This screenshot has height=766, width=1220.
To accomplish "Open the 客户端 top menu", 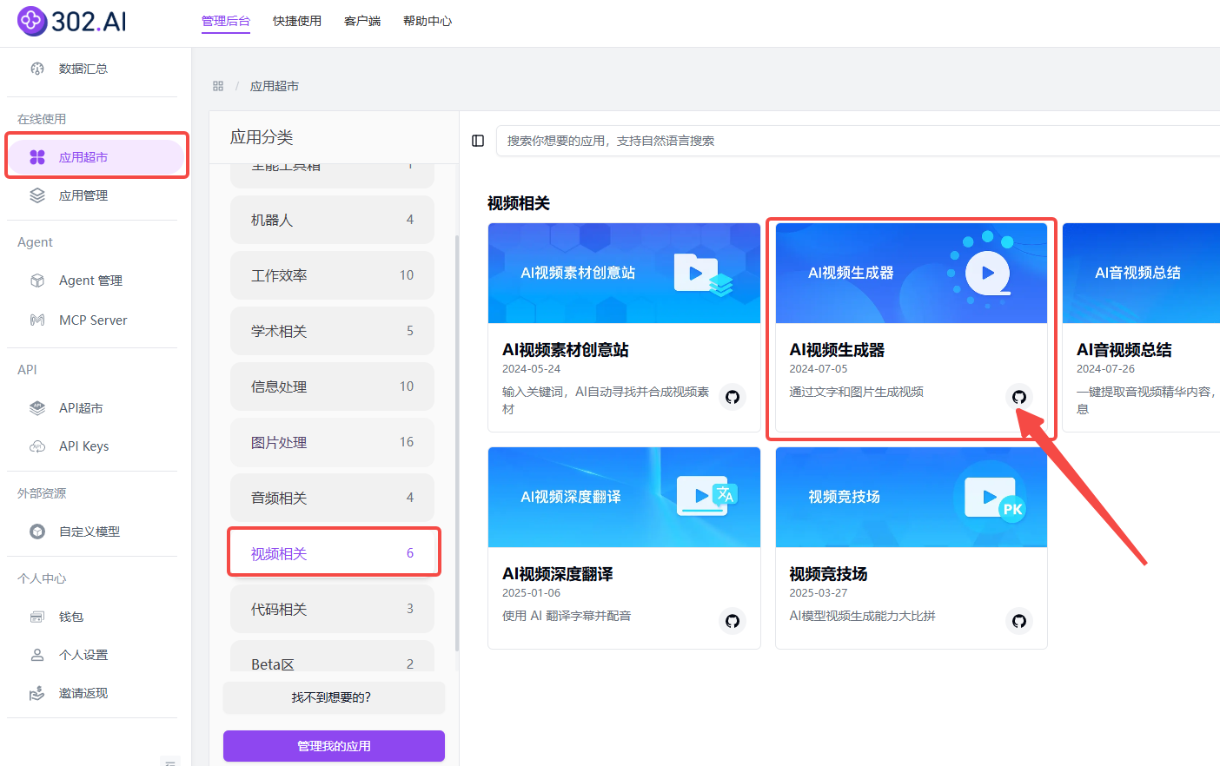I will click(x=362, y=21).
